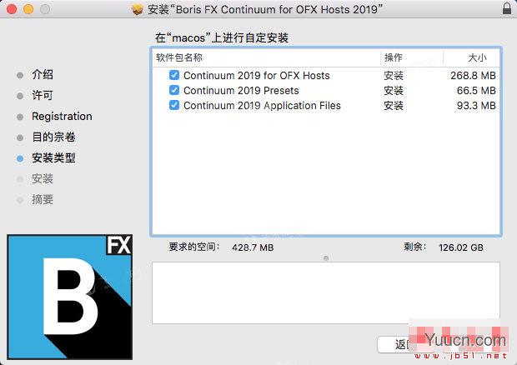Uncheck Continuum 2019 for OFX Hosts checkbox

pos(174,75)
